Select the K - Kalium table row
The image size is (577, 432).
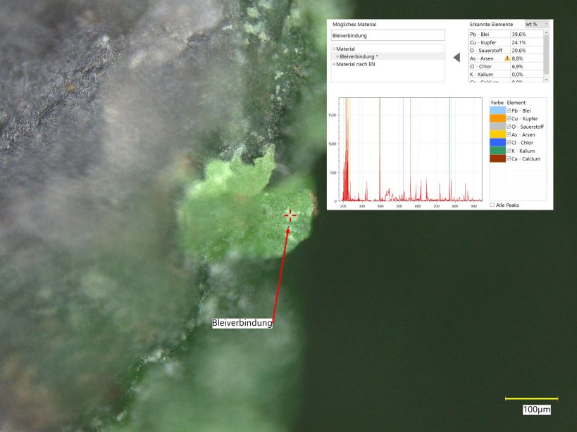pos(506,75)
